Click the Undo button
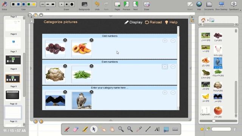The image size is (242, 136). click(97, 6)
